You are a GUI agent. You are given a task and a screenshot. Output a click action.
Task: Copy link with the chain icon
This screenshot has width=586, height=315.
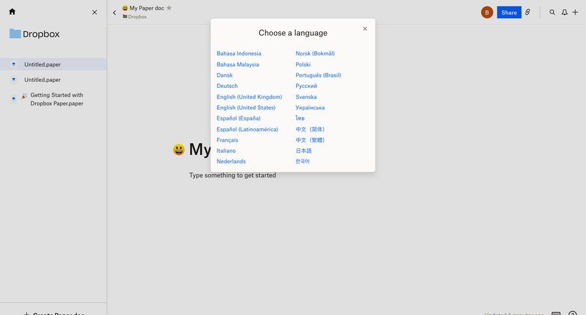[x=527, y=12]
